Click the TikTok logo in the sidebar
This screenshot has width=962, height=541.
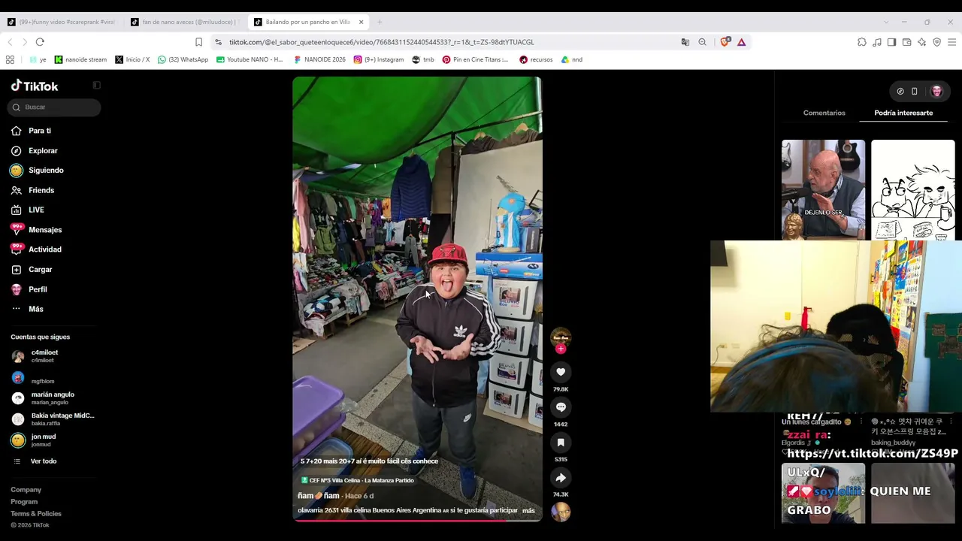pos(35,86)
